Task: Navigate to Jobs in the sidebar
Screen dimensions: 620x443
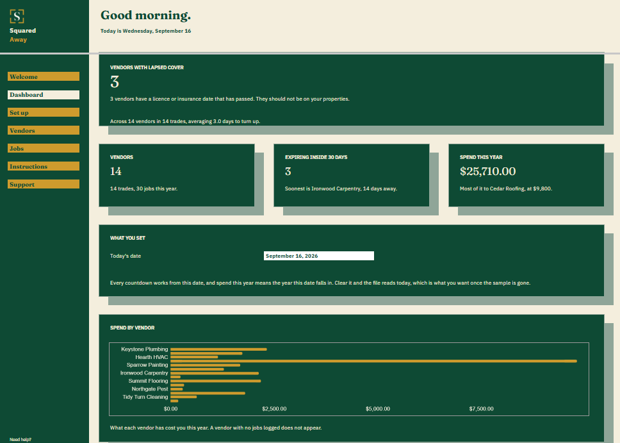Action: click(x=44, y=148)
